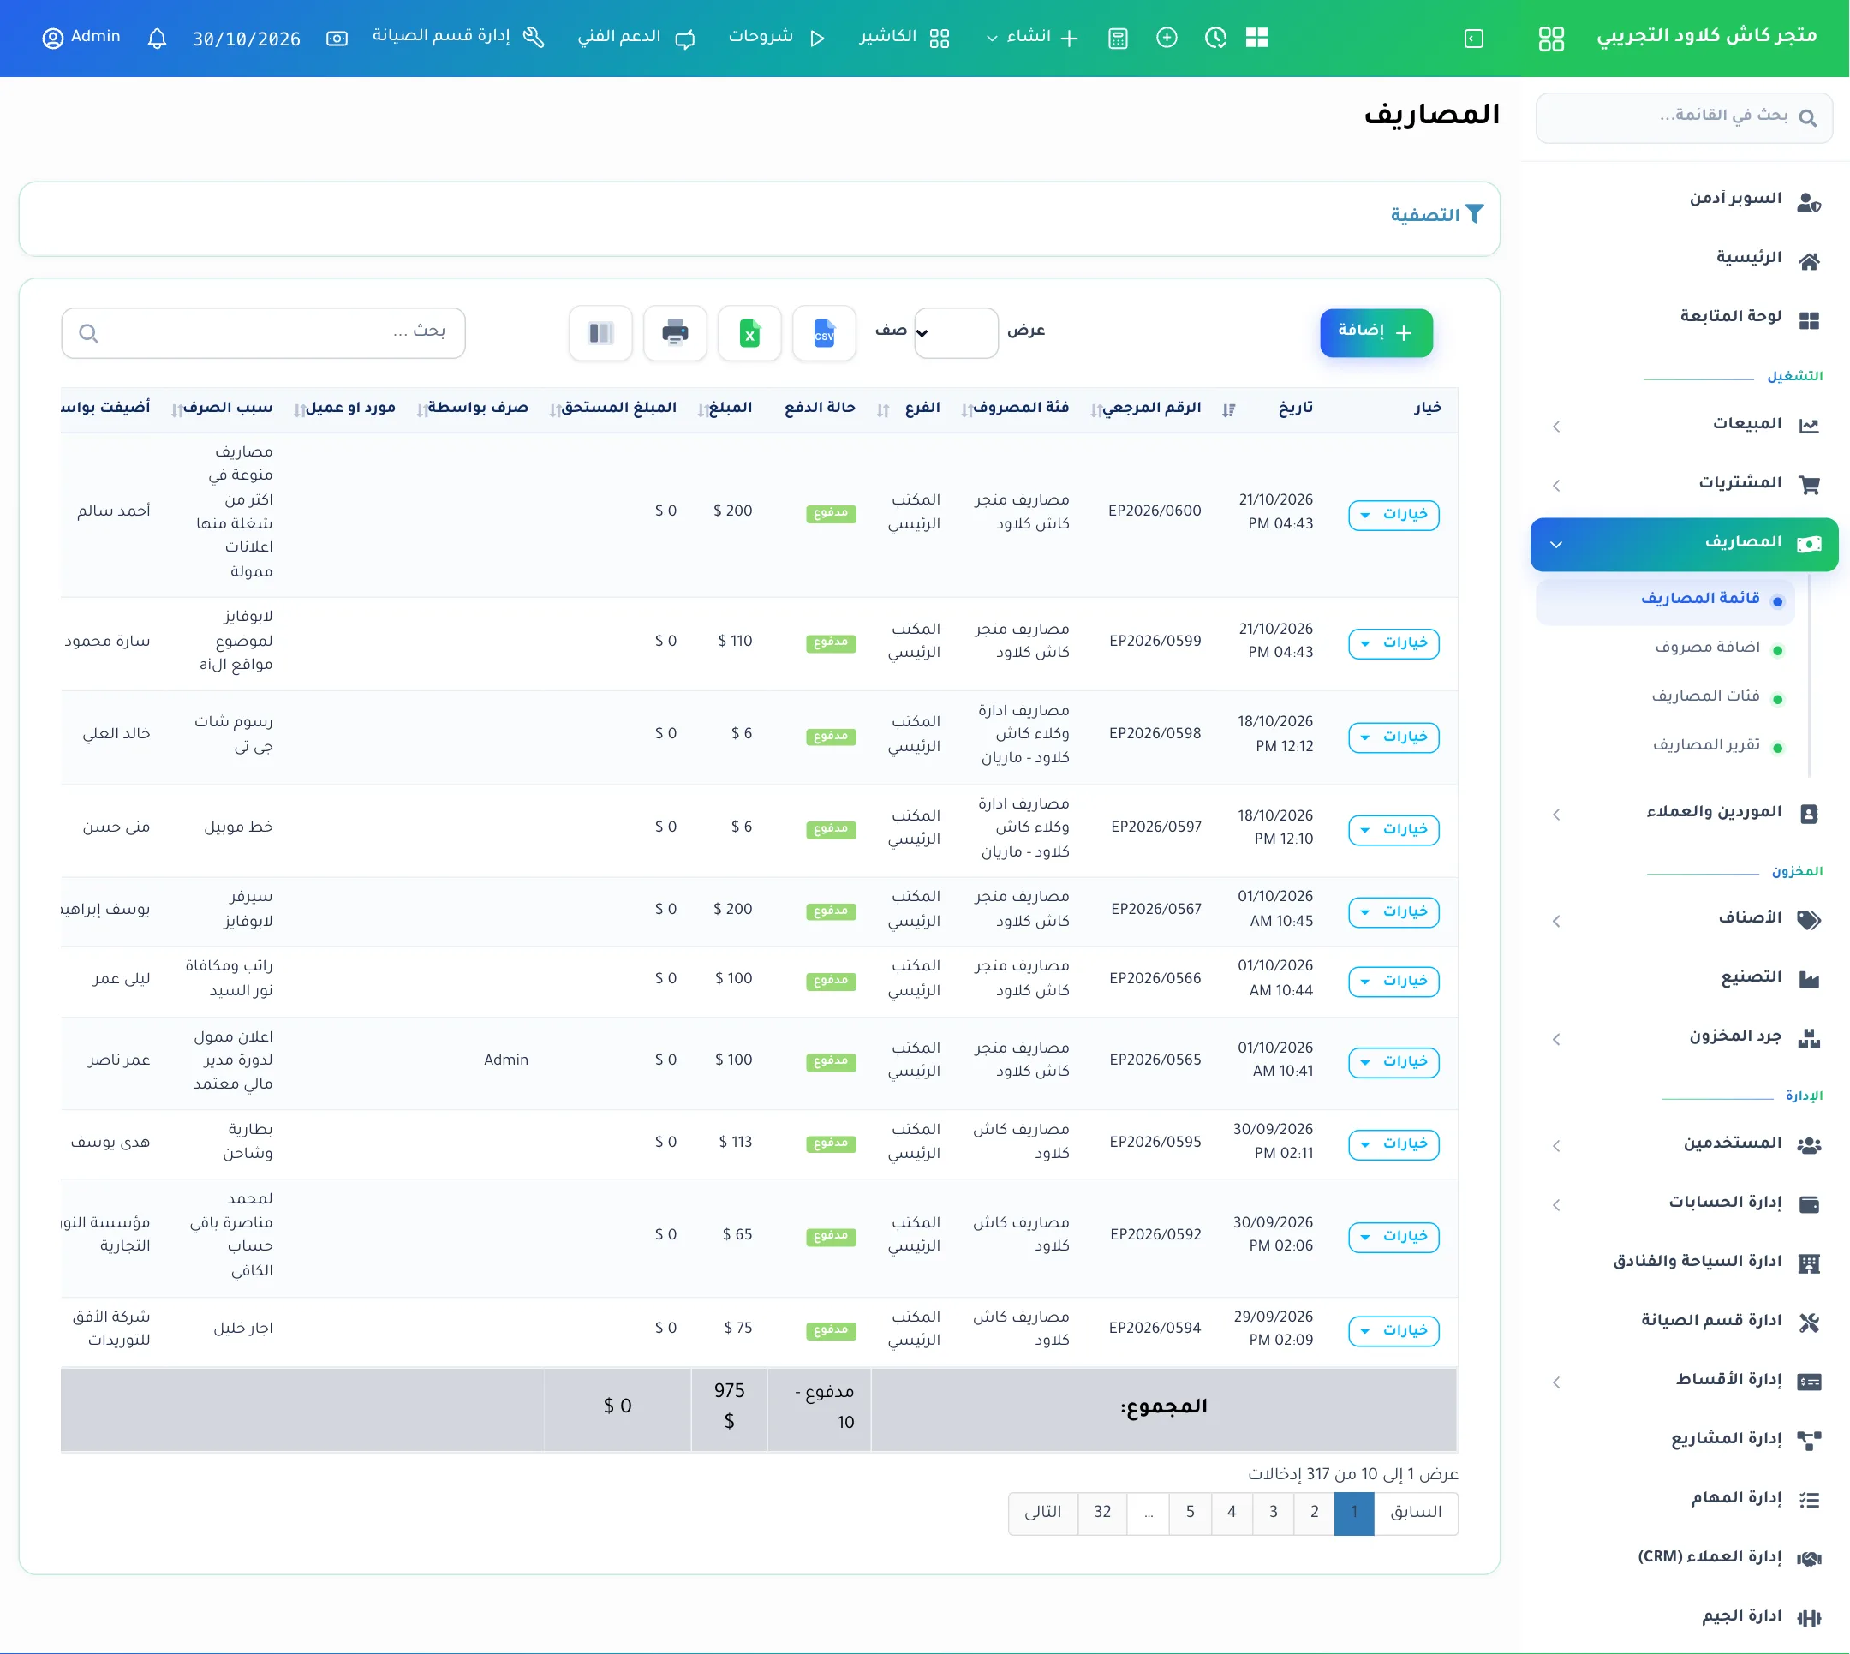Screen dimensions: 1850x1654
Task: Go to التالى next page
Action: click(1043, 1514)
